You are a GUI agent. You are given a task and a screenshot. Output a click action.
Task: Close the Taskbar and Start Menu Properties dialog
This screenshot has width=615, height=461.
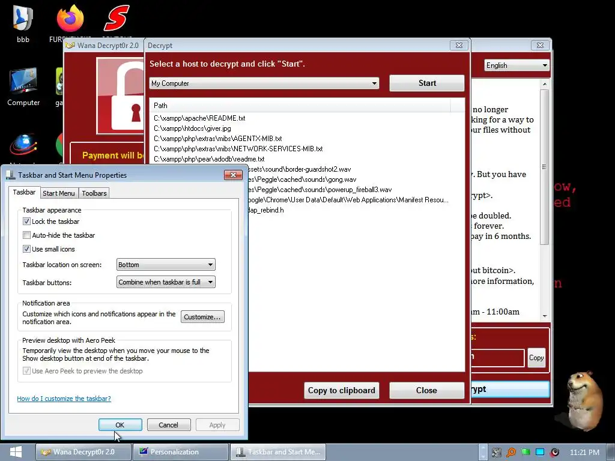(x=233, y=175)
